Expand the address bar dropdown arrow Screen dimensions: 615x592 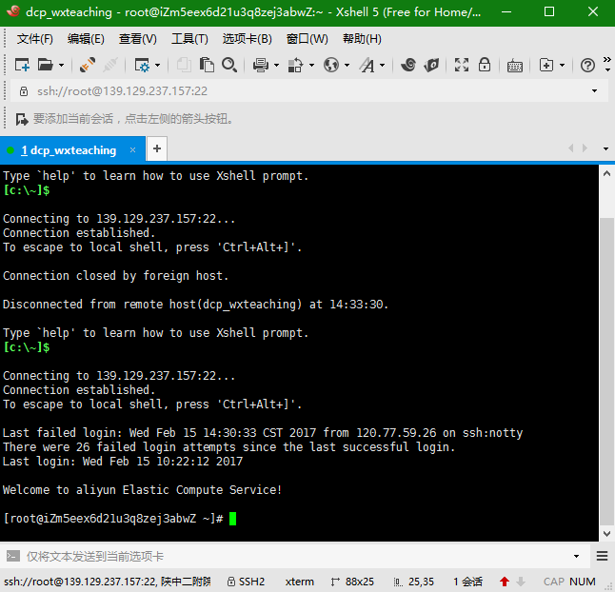[x=595, y=91]
